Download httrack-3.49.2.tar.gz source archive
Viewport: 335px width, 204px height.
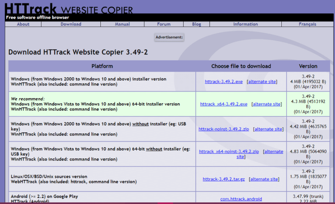pos(224,179)
